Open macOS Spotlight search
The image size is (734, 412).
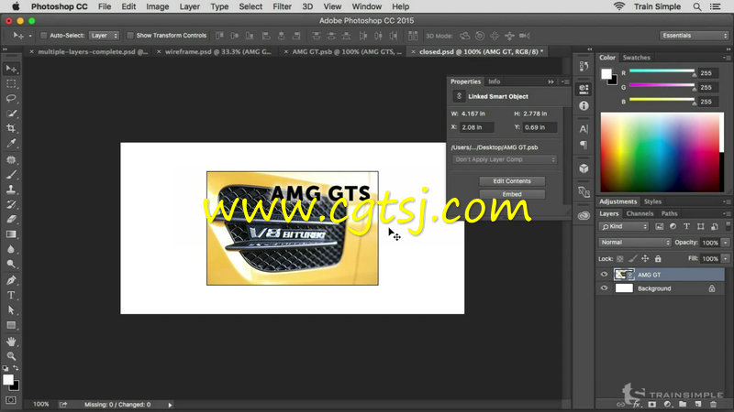pyautogui.click(x=697, y=6)
